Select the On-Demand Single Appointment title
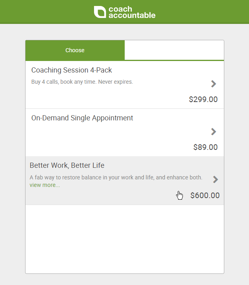This screenshot has width=249, height=285. [82, 118]
